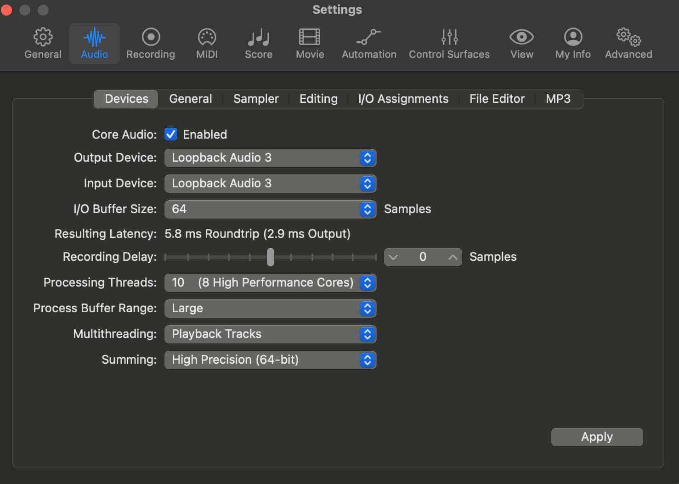Open Automation settings
The height and width of the screenshot is (484, 679).
click(x=369, y=44)
